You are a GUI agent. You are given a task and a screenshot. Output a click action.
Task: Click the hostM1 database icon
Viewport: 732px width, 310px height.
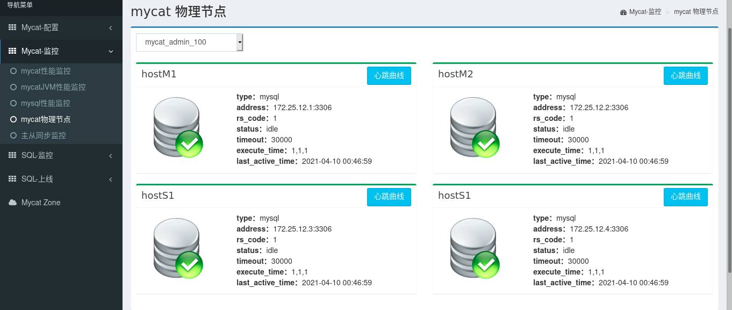coord(178,127)
